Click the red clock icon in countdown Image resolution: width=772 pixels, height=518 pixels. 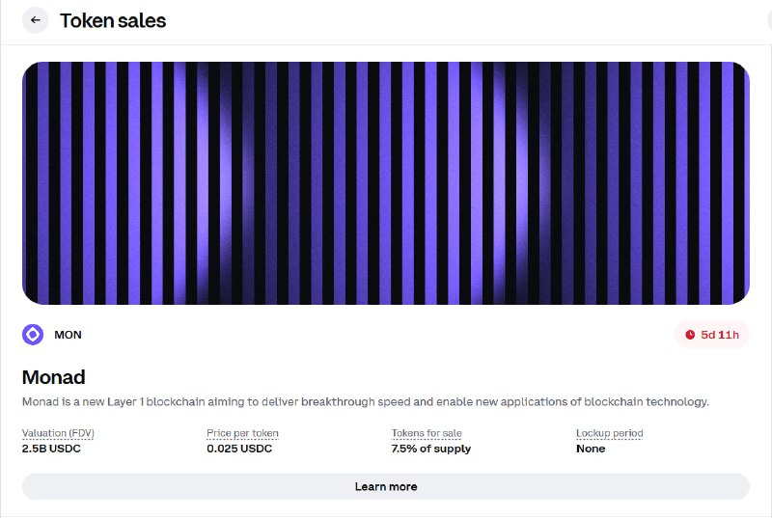(x=690, y=335)
